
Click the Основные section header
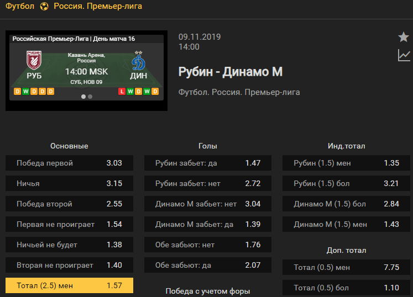click(x=69, y=146)
